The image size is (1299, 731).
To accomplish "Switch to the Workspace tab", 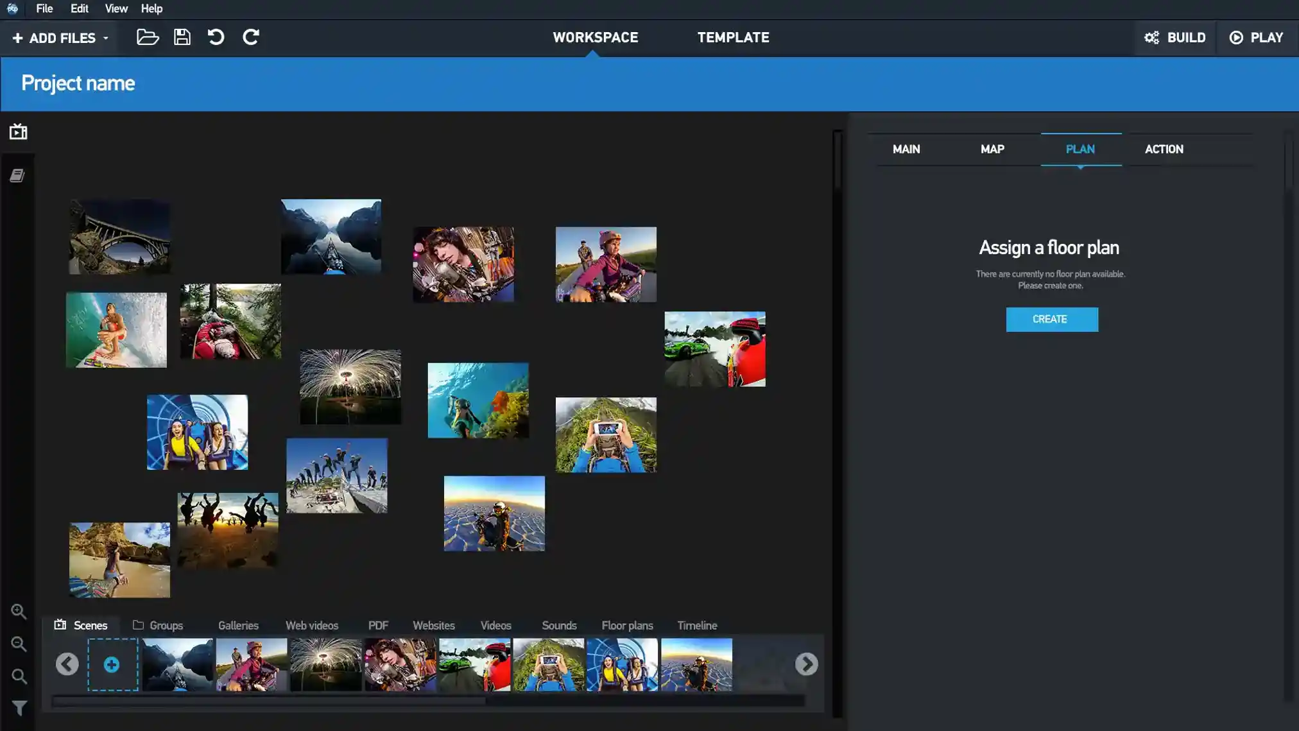I will tap(595, 38).
